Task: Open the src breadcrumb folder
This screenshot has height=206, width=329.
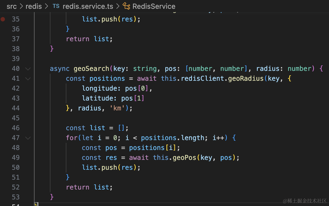Action: [x=12, y=6]
